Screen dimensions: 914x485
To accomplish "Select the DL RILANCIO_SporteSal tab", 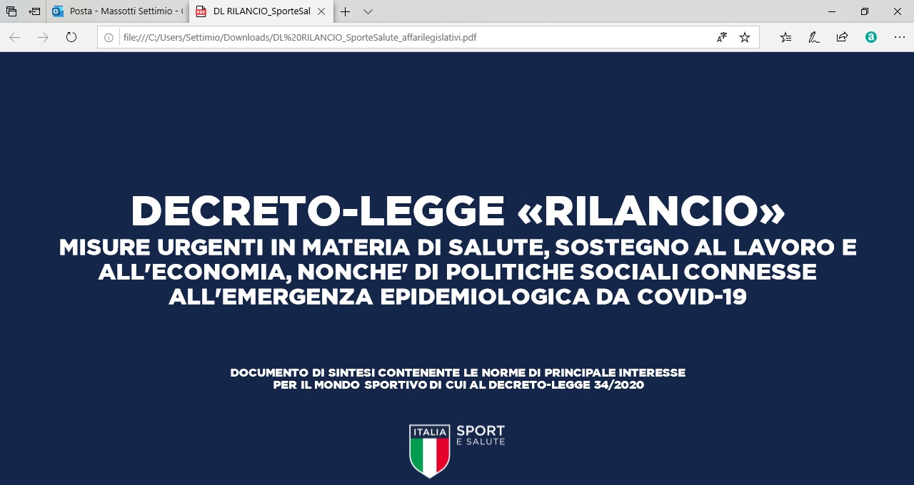I will [257, 11].
